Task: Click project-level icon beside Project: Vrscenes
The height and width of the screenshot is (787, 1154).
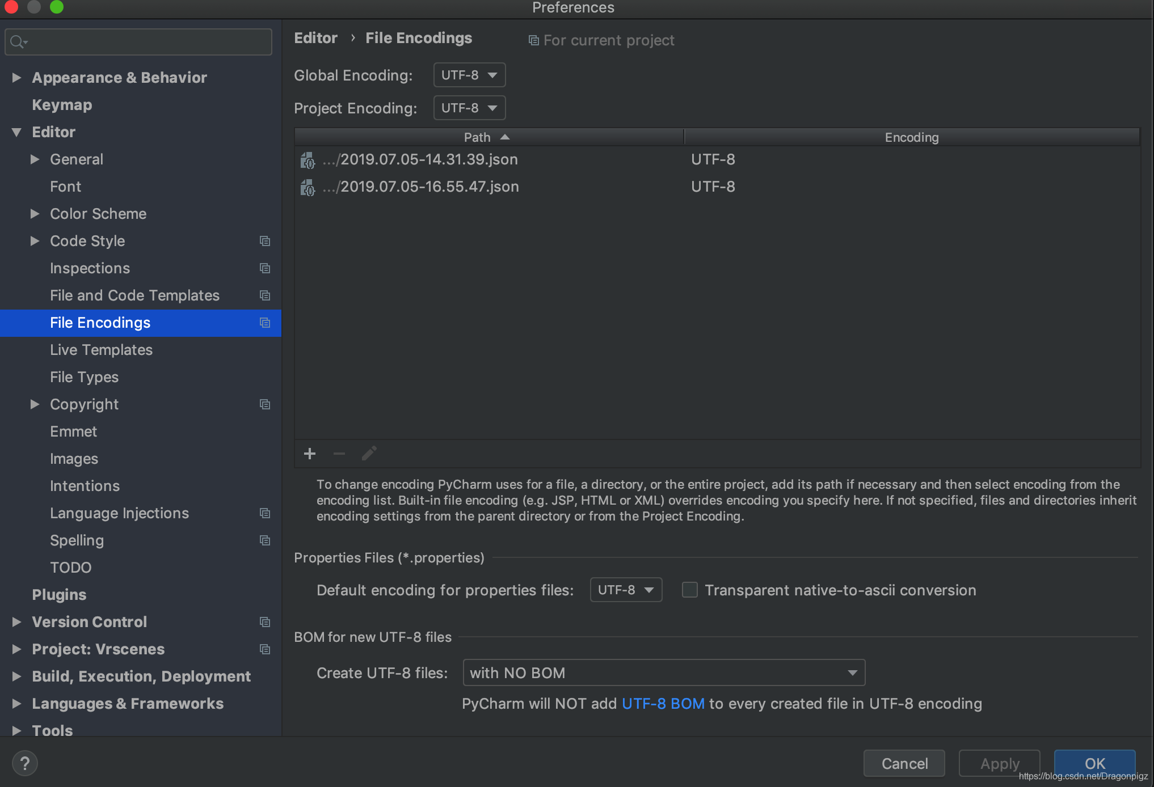Action: tap(265, 649)
